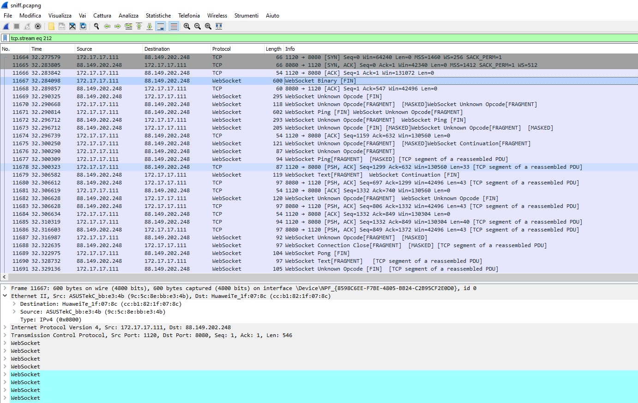Open the Analizza menu
638x403 pixels.
tap(128, 16)
